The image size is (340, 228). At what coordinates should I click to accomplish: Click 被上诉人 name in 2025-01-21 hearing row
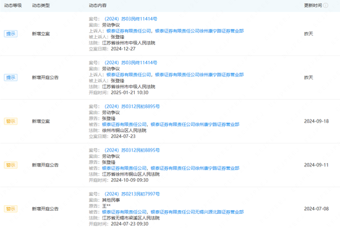117,81
